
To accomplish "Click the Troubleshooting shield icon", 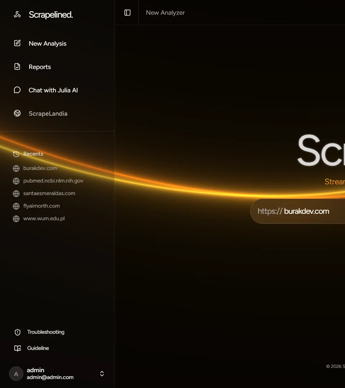I will click(x=18, y=332).
